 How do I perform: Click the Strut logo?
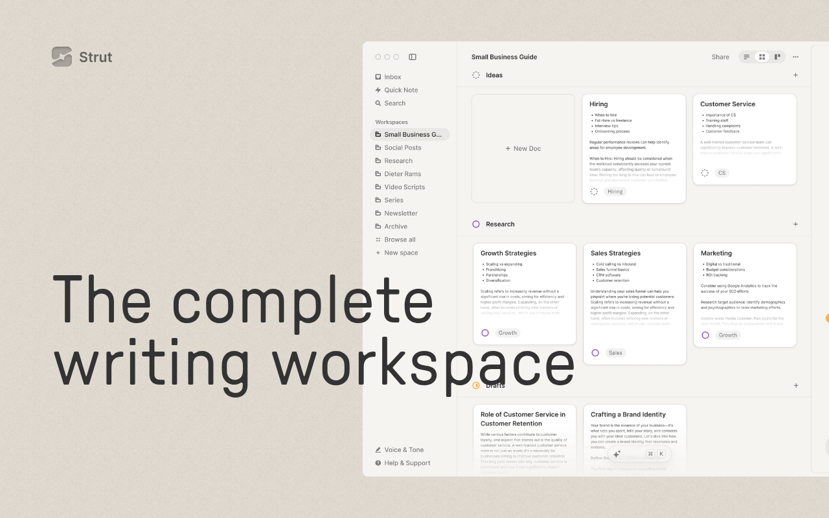tap(62, 56)
